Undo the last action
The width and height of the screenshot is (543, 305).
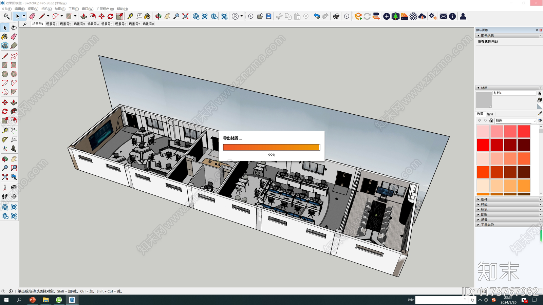click(x=316, y=16)
